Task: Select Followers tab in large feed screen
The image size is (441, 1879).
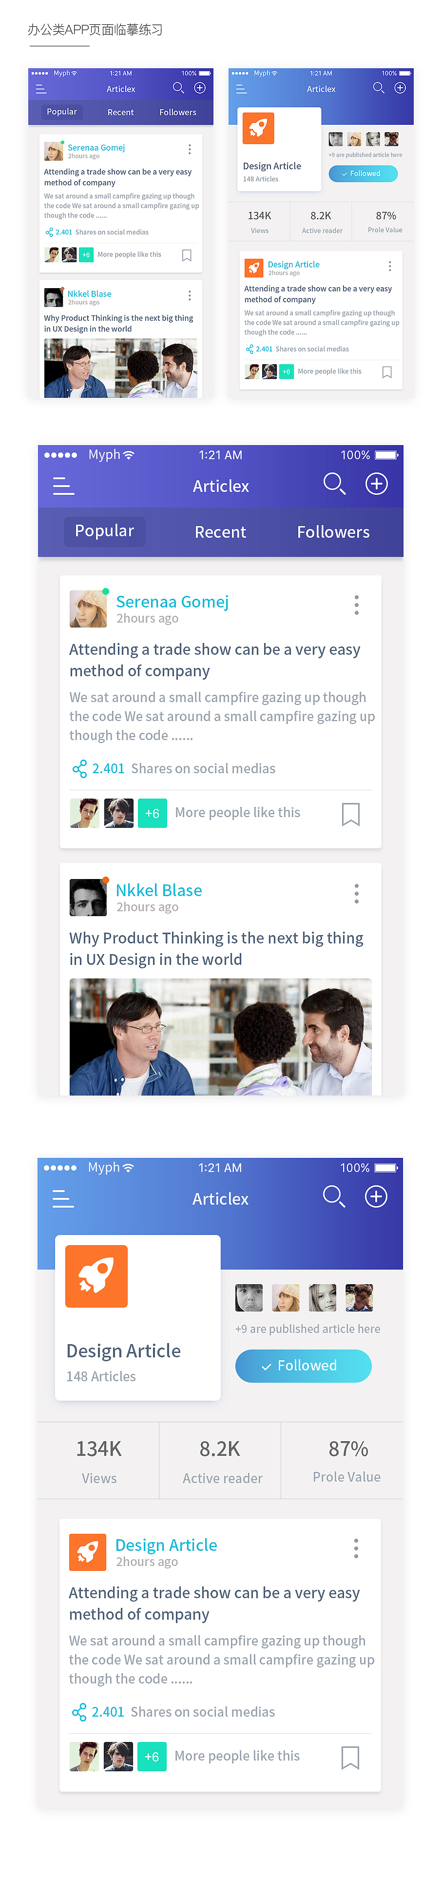Action: (333, 532)
